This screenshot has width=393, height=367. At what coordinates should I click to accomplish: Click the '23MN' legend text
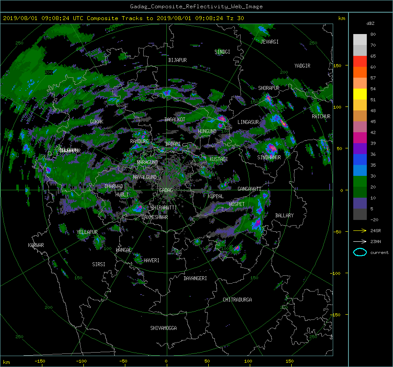(376, 242)
